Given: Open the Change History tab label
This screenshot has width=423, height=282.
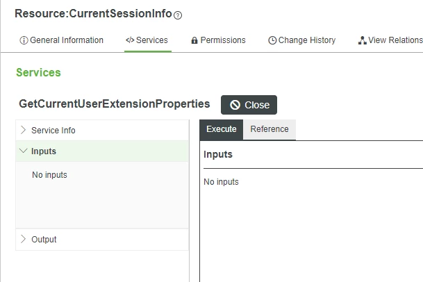Looking at the screenshot, I should 307,40.
